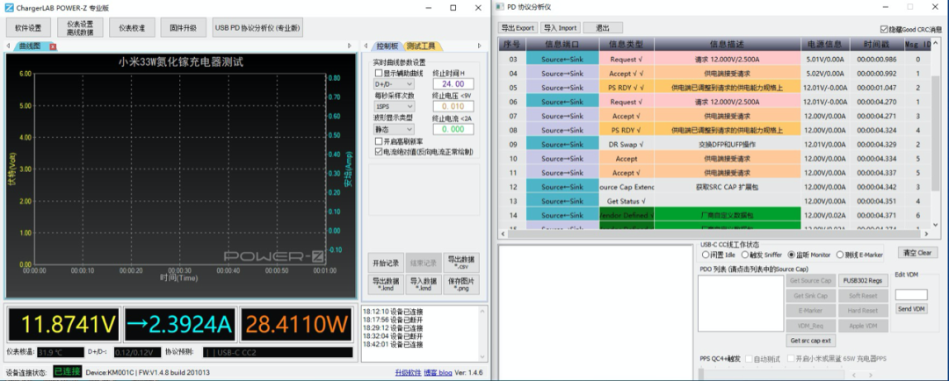Click 导出数据 *.kmd button
The width and height of the screenshot is (949, 381).
386,284
